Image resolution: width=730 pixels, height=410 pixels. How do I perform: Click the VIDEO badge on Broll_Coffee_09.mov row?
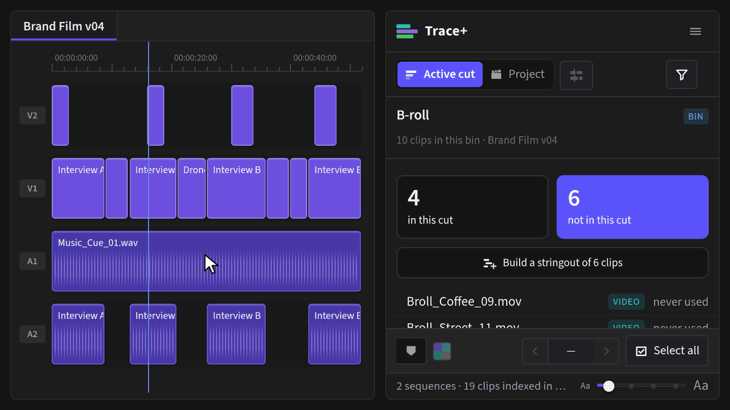pyautogui.click(x=626, y=302)
